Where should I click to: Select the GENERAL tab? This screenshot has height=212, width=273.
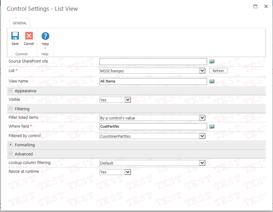20,23
